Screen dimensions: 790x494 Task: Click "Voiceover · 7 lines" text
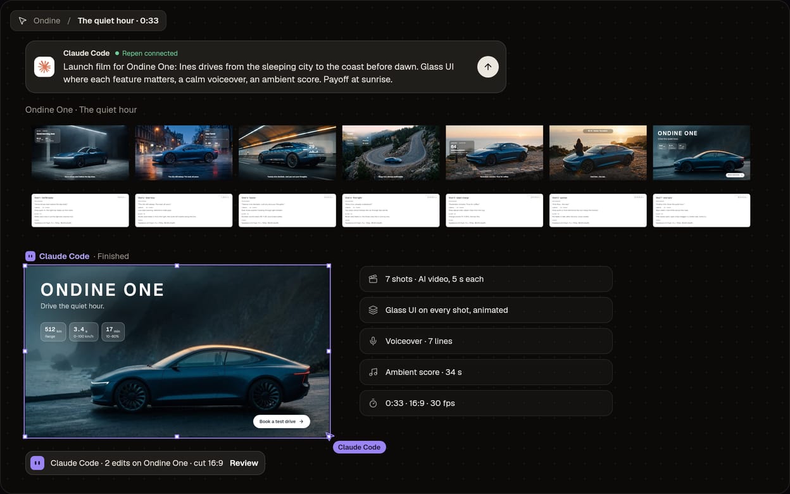point(419,341)
